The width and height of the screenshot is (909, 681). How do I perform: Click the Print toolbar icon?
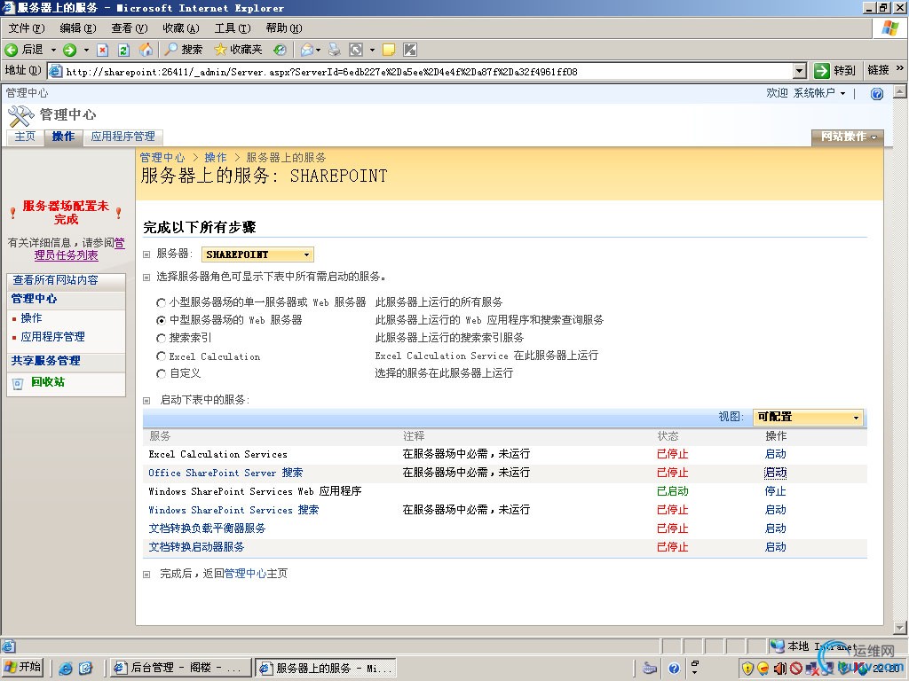point(335,50)
